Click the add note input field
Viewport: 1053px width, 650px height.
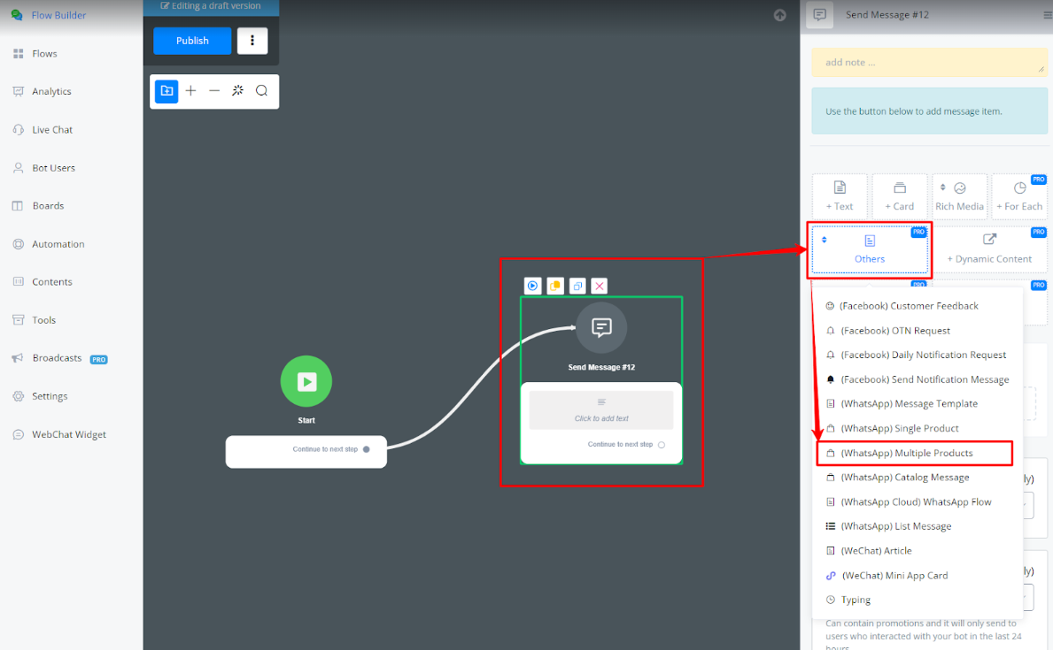coord(928,63)
